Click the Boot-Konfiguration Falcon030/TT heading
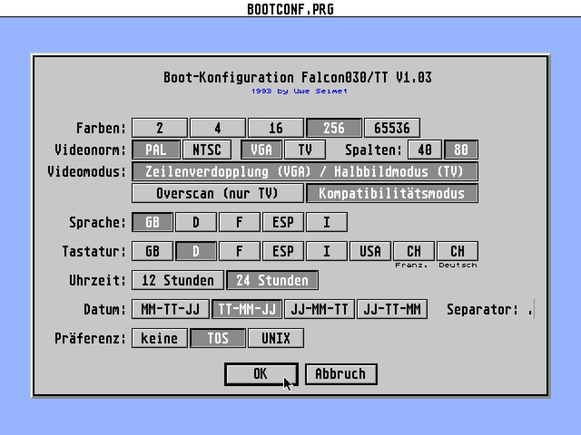This screenshot has width=581, height=435. click(x=298, y=77)
